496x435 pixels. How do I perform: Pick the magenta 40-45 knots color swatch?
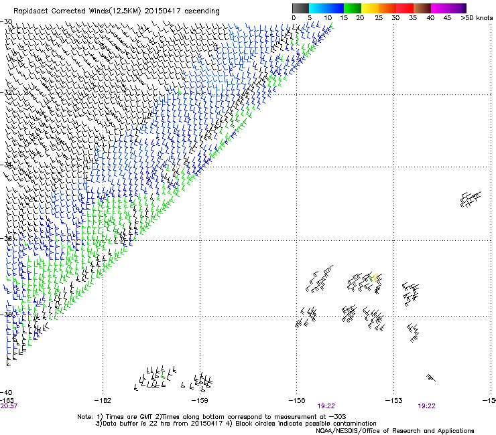[440, 8]
